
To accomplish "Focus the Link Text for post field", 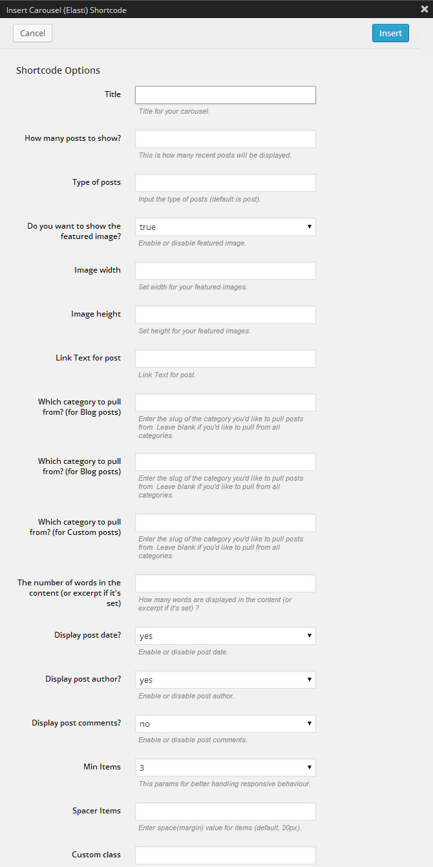I will 225,359.
